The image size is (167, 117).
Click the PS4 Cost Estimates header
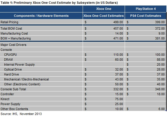tap(146, 16)
